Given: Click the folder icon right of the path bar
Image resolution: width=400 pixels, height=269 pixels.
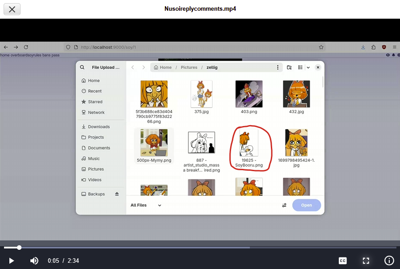Looking at the screenshot, I should pos(289,67).
